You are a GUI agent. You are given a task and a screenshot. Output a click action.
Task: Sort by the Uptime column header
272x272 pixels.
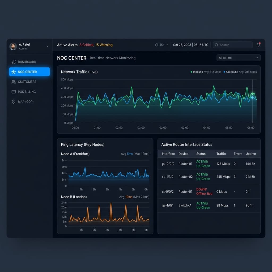coord(251,154)
